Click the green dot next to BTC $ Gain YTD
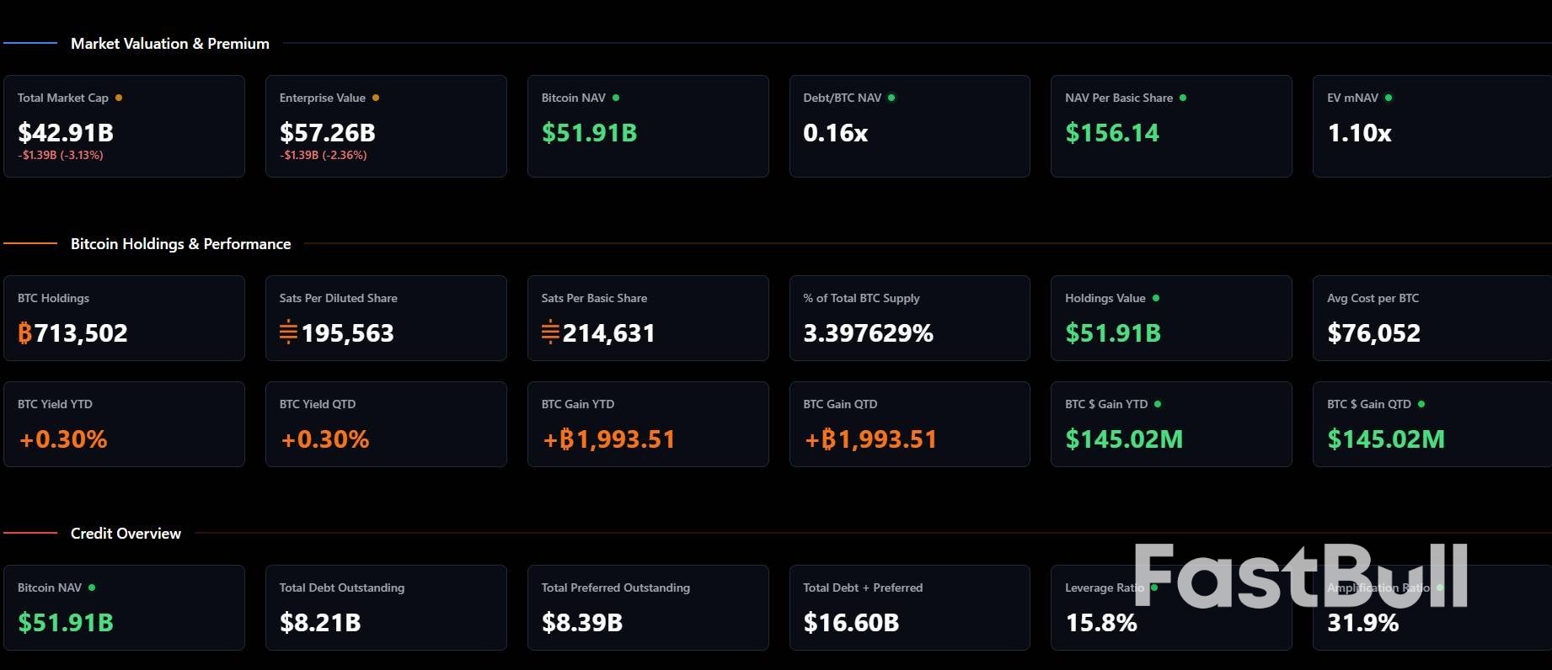 1158,404
